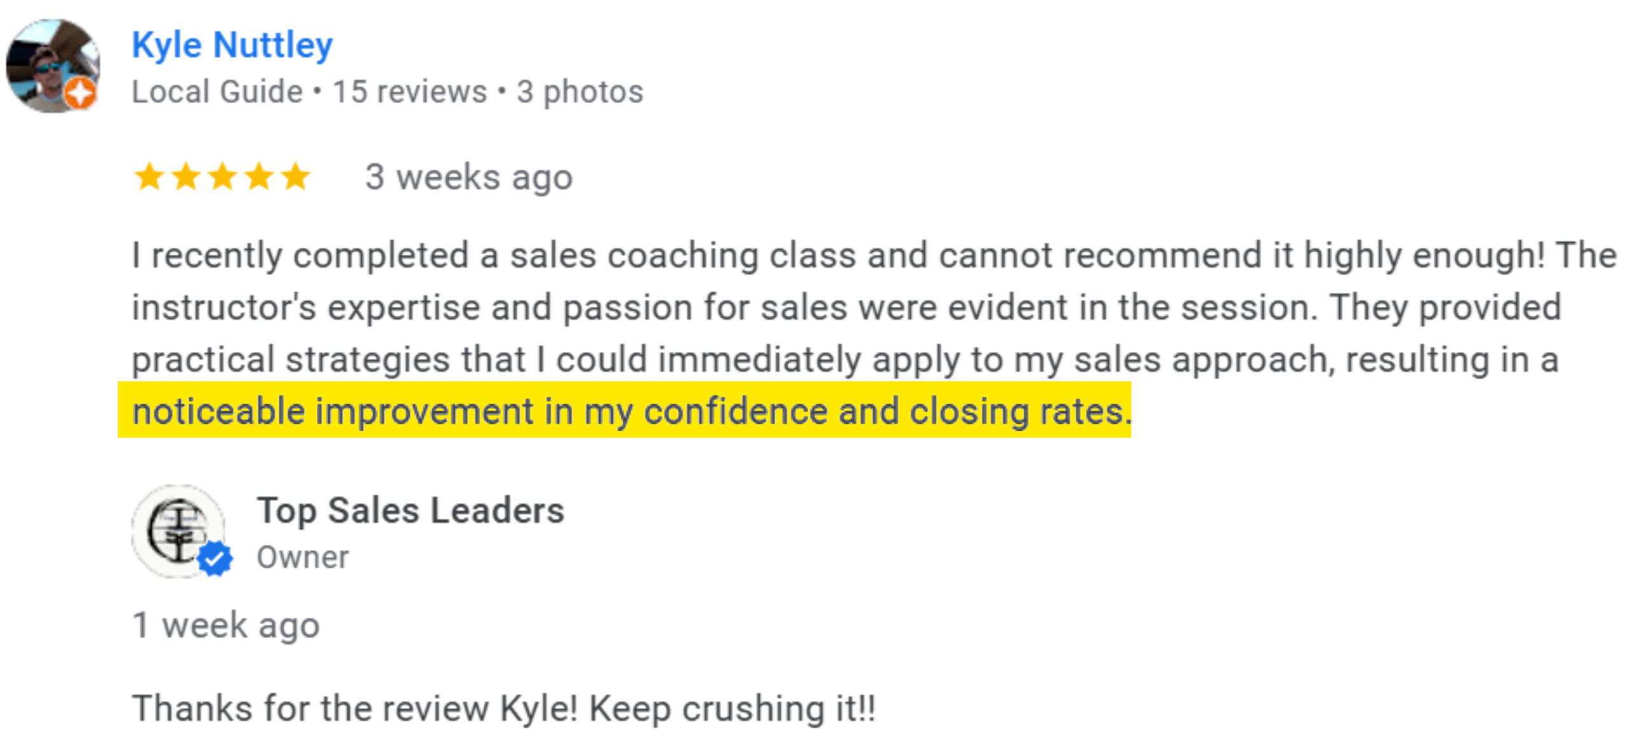Image resolution: width=1630 pixels, height=750 pixels.
Task: Click the second gold rating star
Action: (186, 176)
